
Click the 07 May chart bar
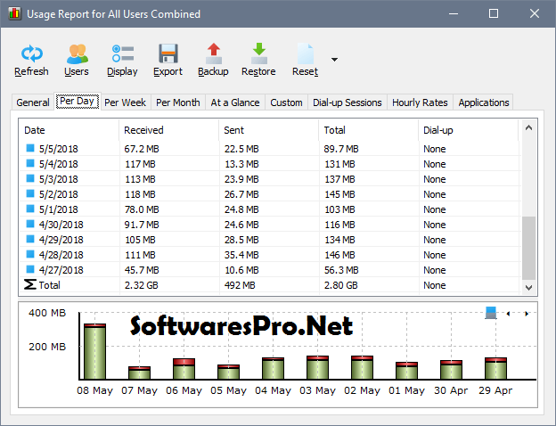click(x=139, y=373)
